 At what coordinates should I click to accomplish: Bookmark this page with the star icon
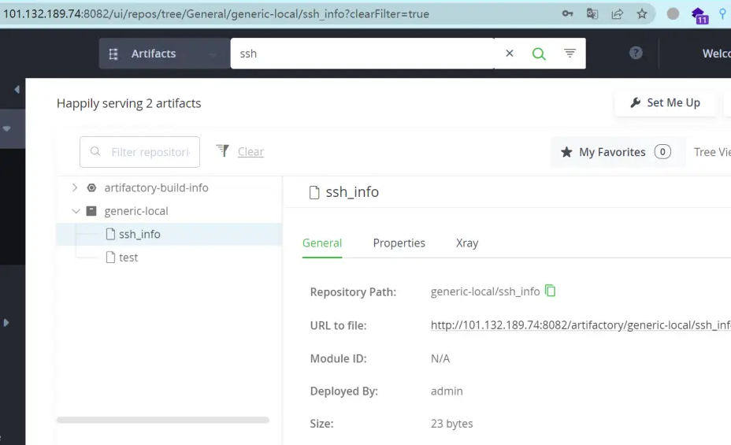pos(642,13)
